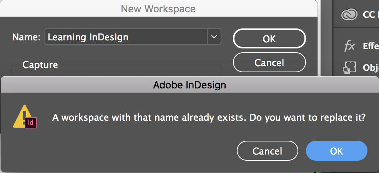Open the Object Styles panel icon
Image resolution: width=379 pixels, height=173 pixels.
(349, 67)
